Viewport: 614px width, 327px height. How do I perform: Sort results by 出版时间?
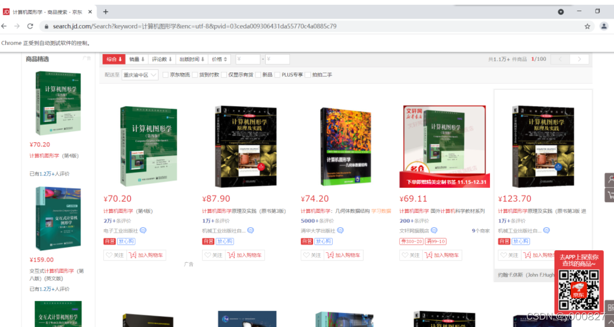pyautogui.click(x=192, y=59)
